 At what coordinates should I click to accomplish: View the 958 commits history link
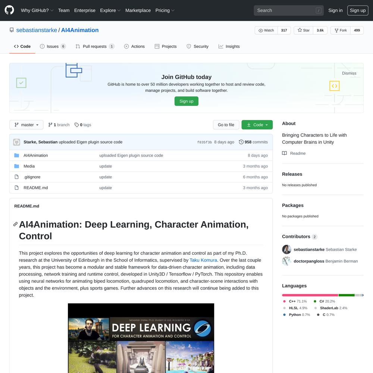coord(253,142)
